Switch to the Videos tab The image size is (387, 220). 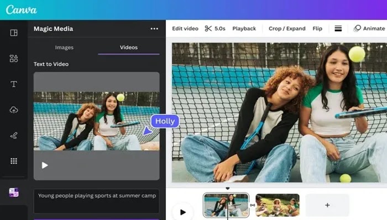click(129, 47)
